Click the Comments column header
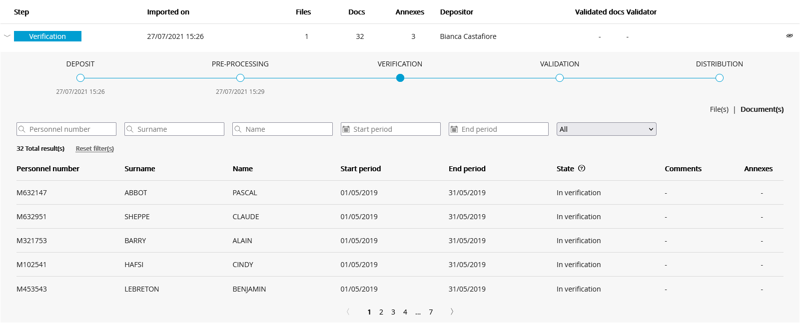The image size is (800, 323). tap(683, 169)
